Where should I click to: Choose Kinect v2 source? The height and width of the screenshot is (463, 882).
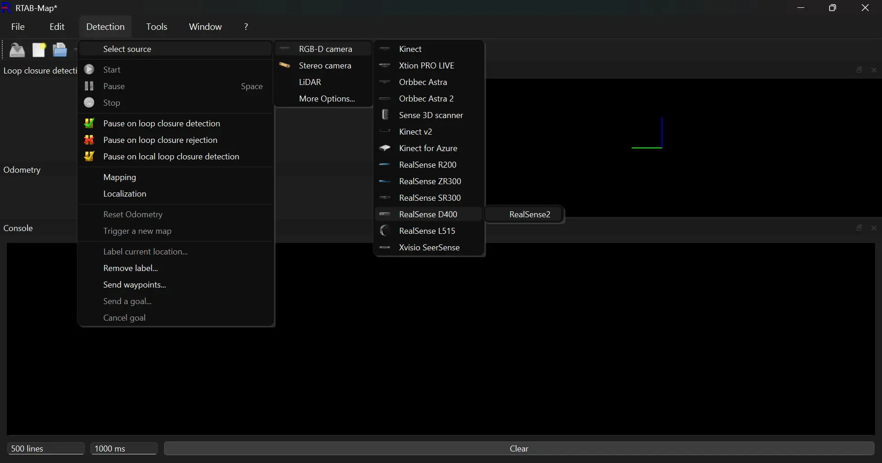[x=429, y=132]
